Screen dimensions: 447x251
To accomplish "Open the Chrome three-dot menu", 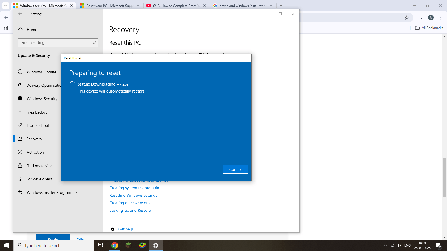I will (x=441, y=18).
